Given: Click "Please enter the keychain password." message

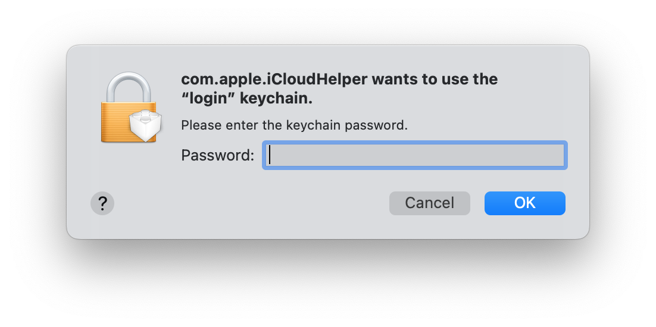Looking at the screenshot, I should [x=294, y=125].
